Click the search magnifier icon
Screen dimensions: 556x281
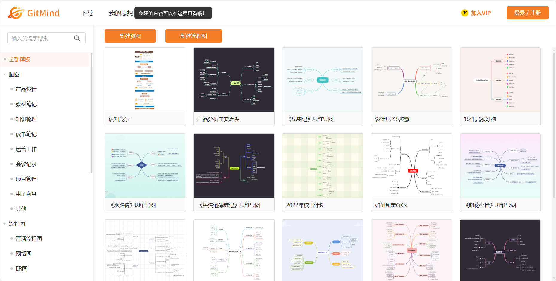[77, 38]
